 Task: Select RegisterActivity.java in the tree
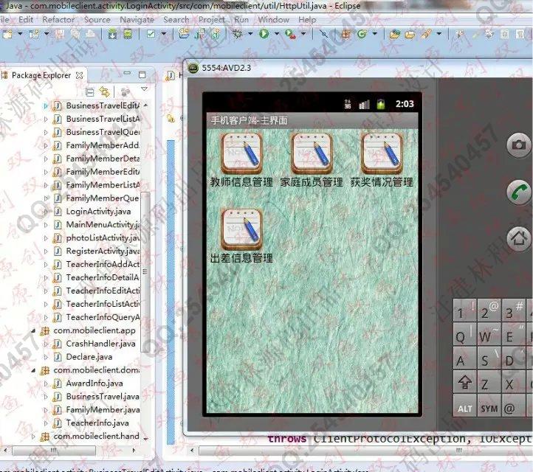(103, 251)
